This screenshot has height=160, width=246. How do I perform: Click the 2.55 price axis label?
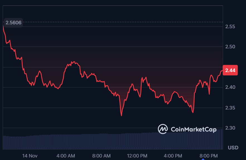click(x=230, y=27)
